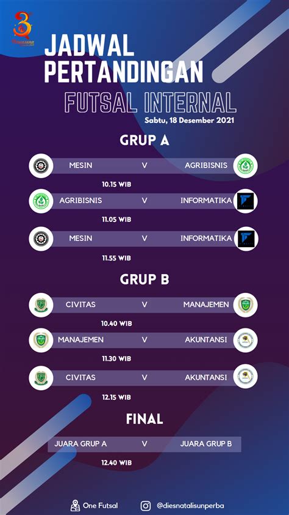289x515 pixels.
Task: Click Manajemen crest in 10.40 WIB match
Action: click(246, 305)
